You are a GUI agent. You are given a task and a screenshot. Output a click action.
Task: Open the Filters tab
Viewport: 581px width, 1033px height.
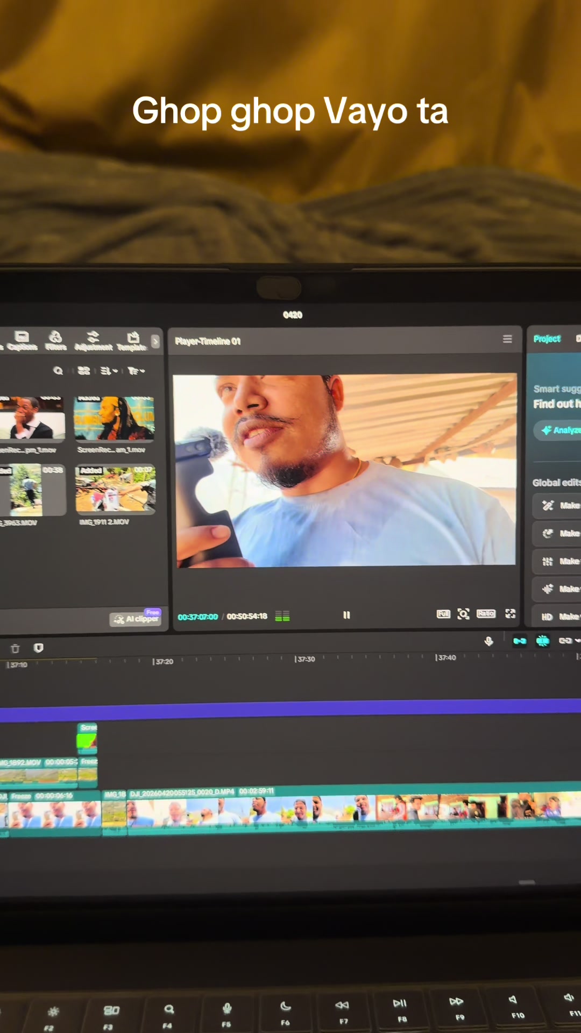[55, 341]
